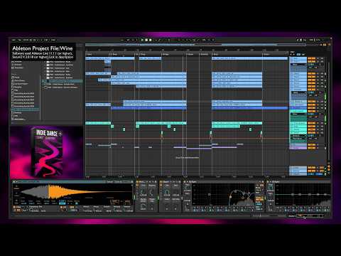
Task: Jump to the Bridge locator in the arrangement
Action: pyautogui.click(x=166, y=54)
